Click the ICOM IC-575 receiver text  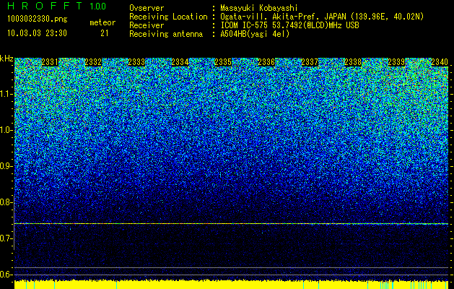290,25
